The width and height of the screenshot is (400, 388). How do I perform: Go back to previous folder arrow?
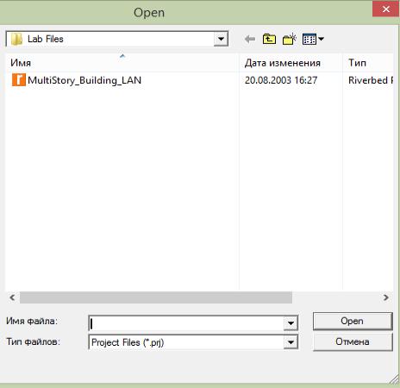click(x=250, y=39)
